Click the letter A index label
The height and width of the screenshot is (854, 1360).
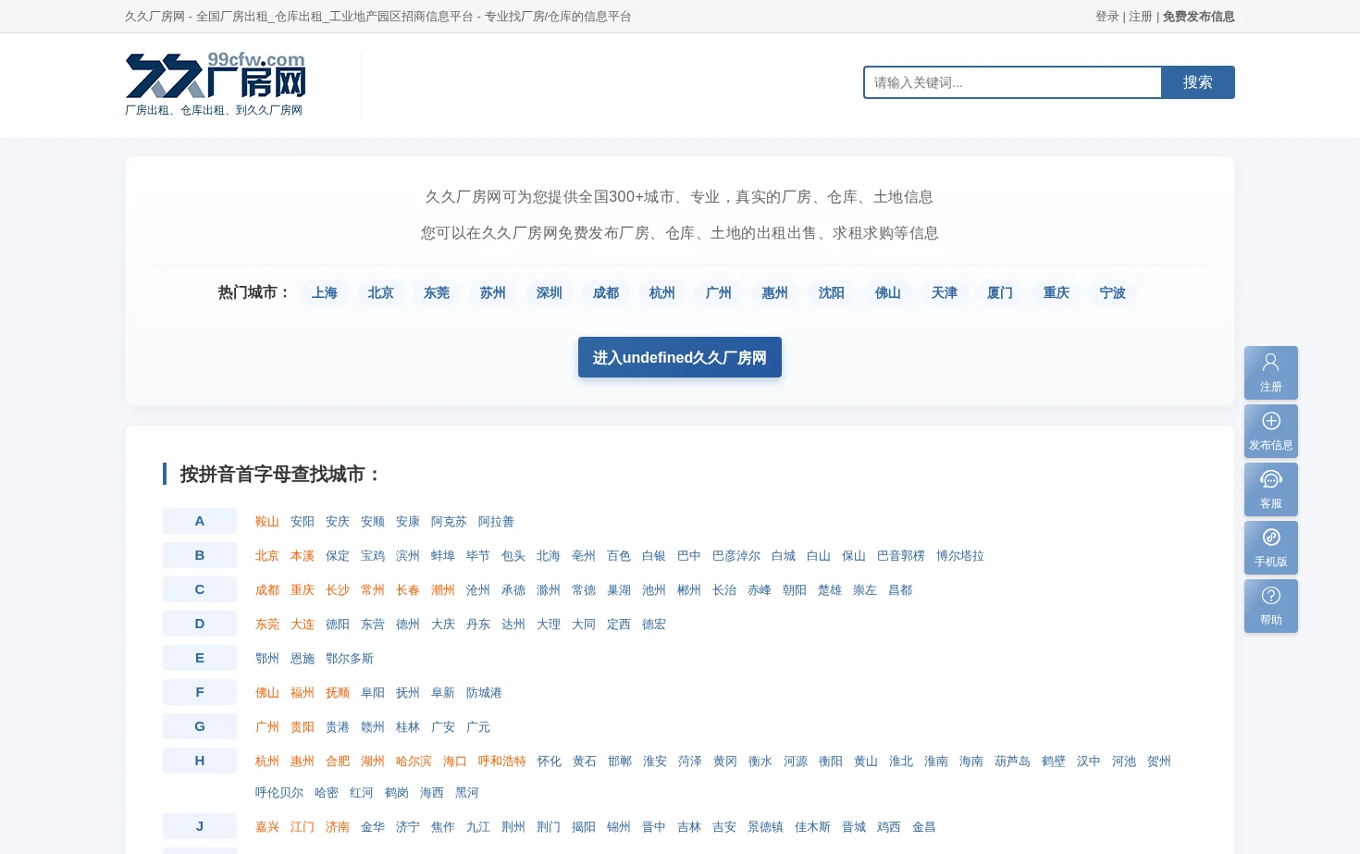coord(200,521)
